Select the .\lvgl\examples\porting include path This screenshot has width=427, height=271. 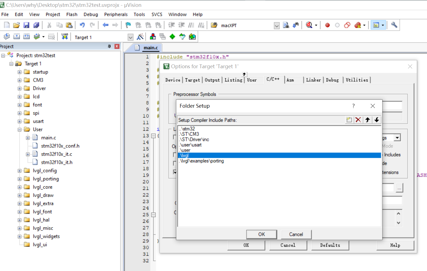tap(202, 161)
